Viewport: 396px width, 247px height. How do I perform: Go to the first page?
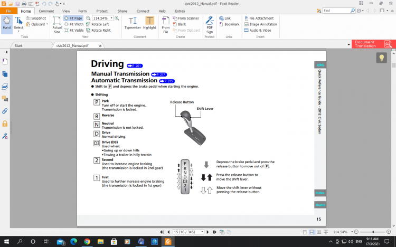(162, 232)
